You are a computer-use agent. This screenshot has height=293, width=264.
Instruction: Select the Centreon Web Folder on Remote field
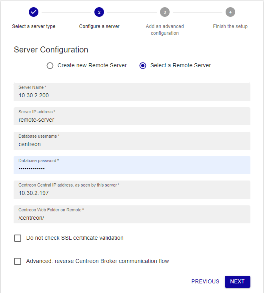pyautogui.click(x=132, y=217)
